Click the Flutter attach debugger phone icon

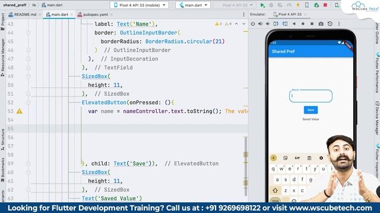pyautogui.click(x=307, y=5)
